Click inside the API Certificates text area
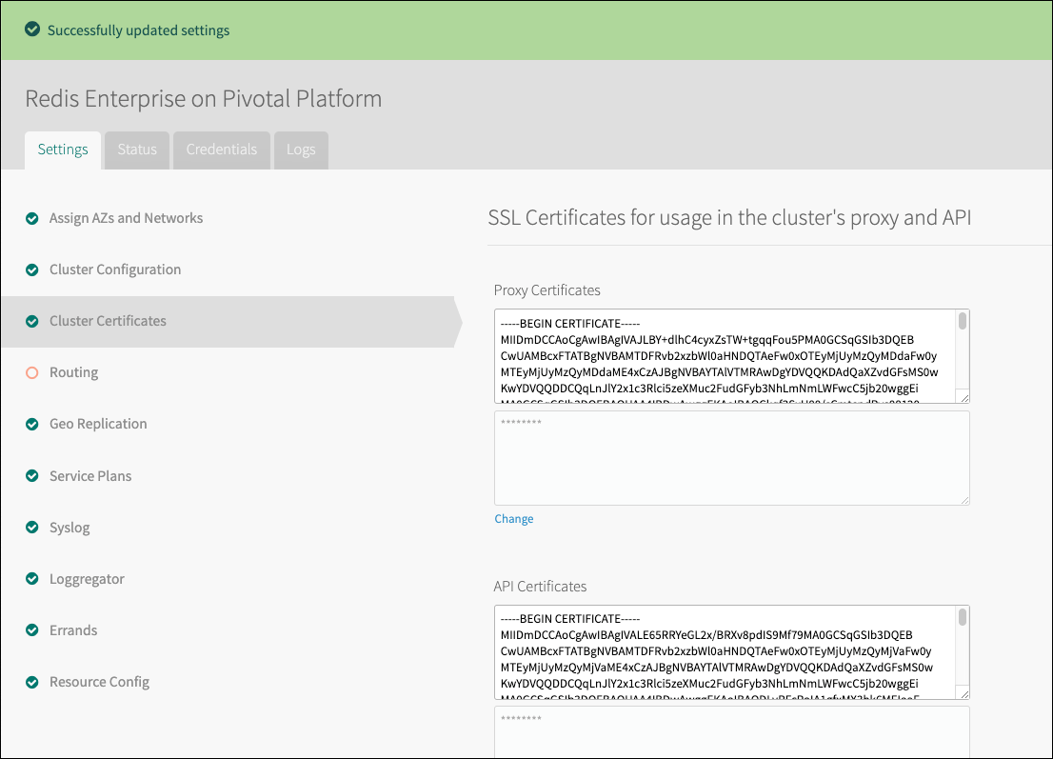Screen dimensions: 1053x759 724,652
